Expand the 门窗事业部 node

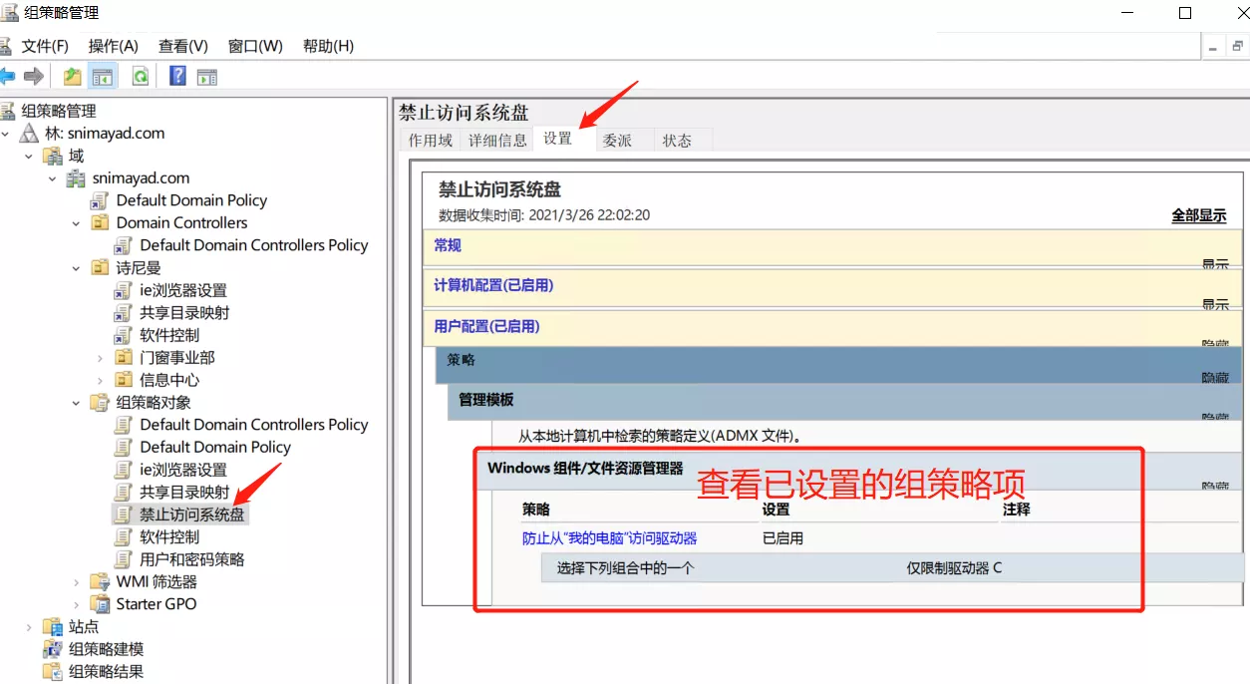click(x=101, y=357)
